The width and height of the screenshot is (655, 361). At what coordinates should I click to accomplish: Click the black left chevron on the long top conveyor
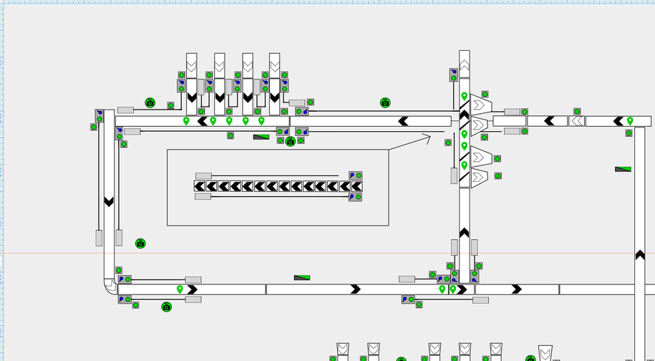404,121
